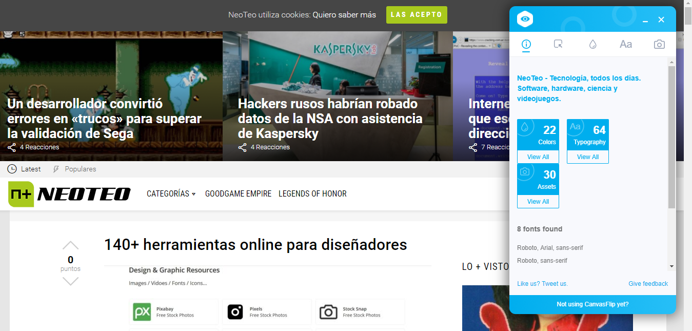This screenshot has height=331, width=692.
Task: Open the colors droplet tab icon
Action: [x=592, y=44]
